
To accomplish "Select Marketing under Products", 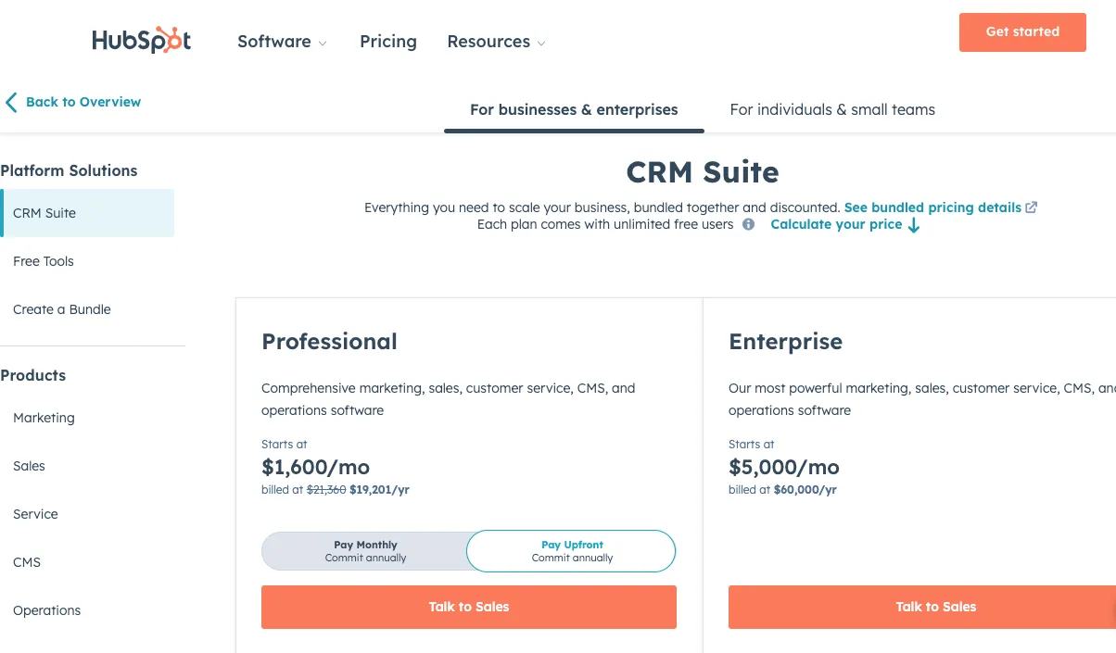I will 44,418.
